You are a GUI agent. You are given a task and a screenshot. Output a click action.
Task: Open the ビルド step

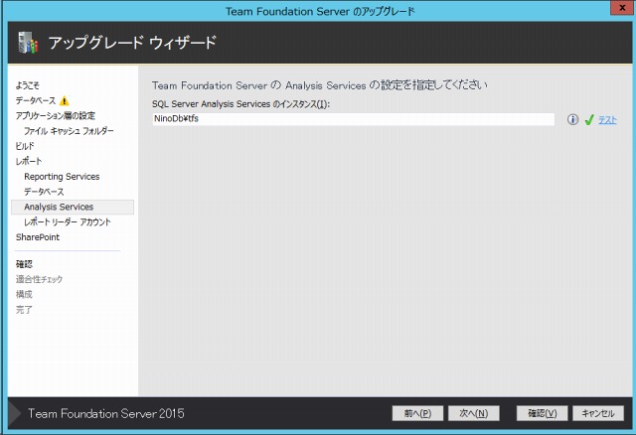point(25,146)
